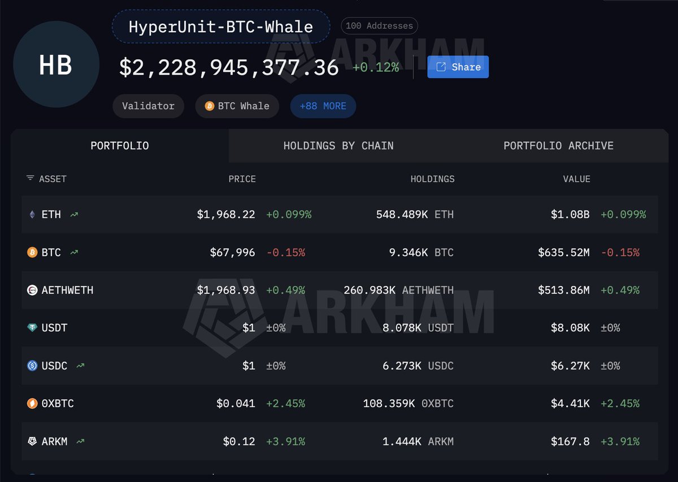Select the Portfolio tab
Image resolution: width=678 pixels, height=482 pixels.
120,146
